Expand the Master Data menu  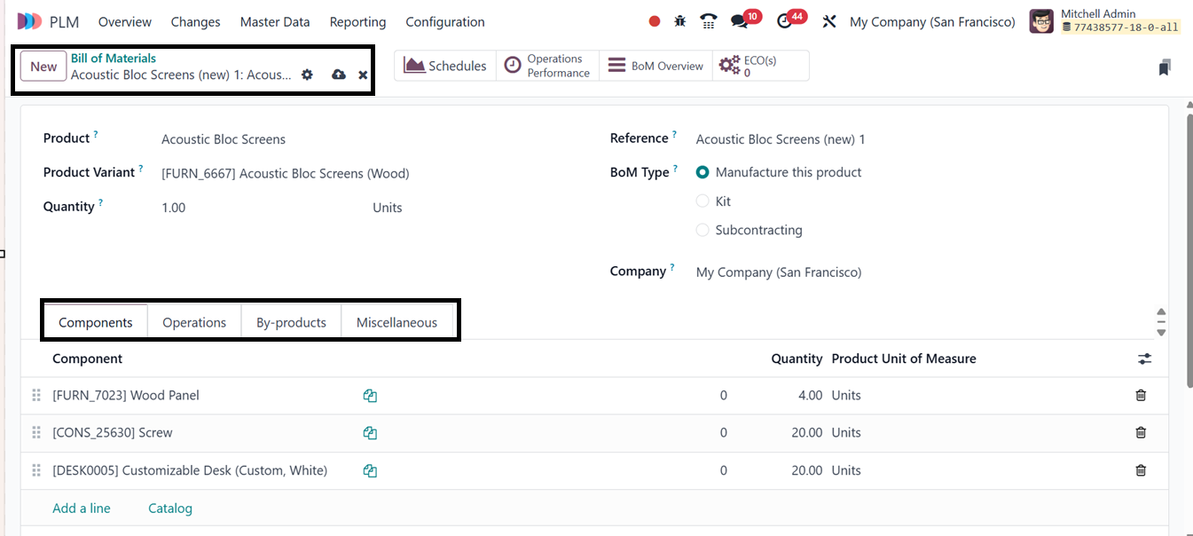coord(274,21)
